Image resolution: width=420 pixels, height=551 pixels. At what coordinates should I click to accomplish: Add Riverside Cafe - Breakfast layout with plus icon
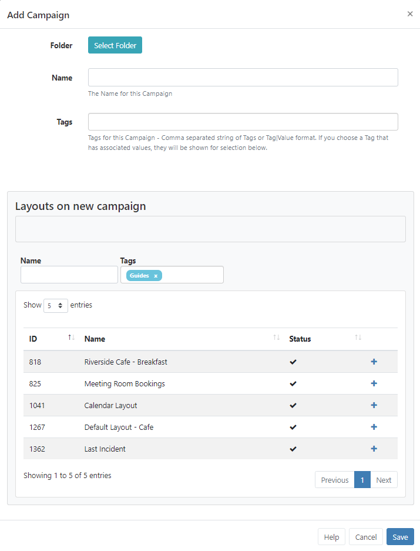click(374, 361)
